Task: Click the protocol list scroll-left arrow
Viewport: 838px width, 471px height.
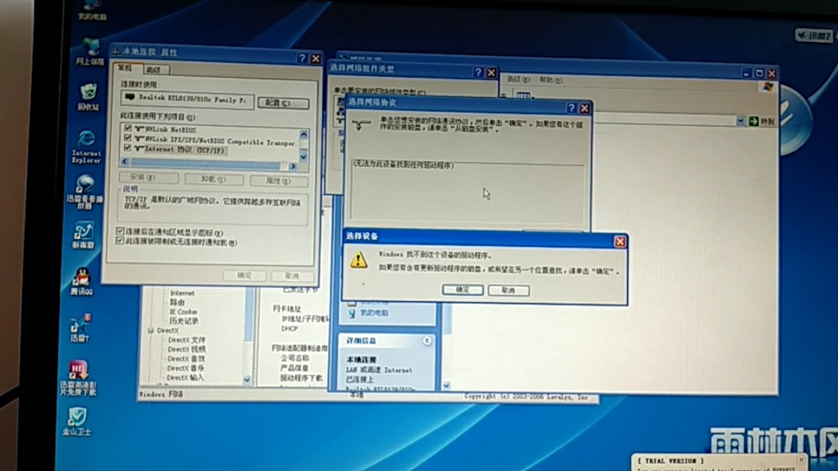Action: (124, 161)
